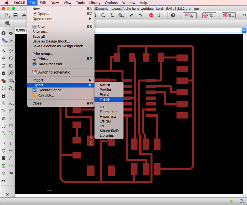Open the layer Display settings icon
The image size is (247, 205).
click(x=4, y=41)
